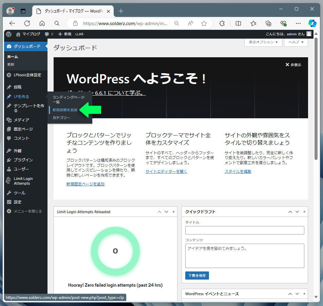This screenshot has height=306, width=323.
Task: Move クイックドラフト widget down
Action: [297, 212]
